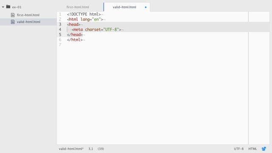
Task: Click line number 1 in the gutter
Action: (60, 14)
